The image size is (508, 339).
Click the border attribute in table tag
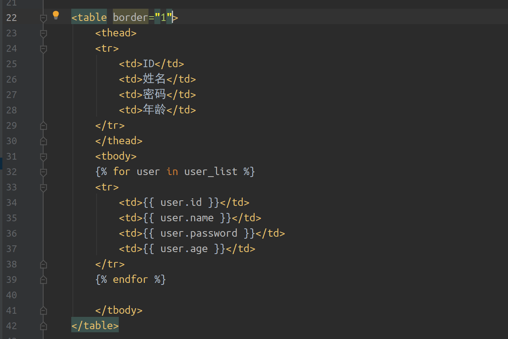coord(131,18)
